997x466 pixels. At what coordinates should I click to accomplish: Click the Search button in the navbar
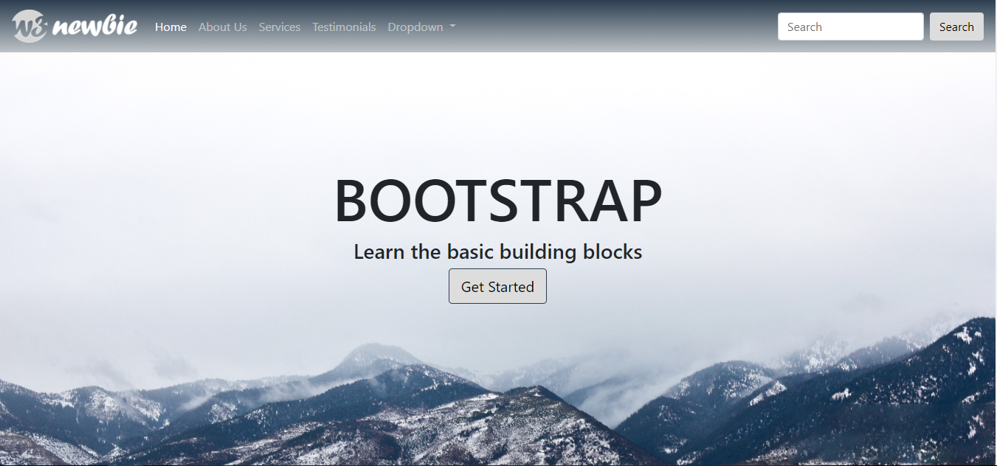point(956,27)
